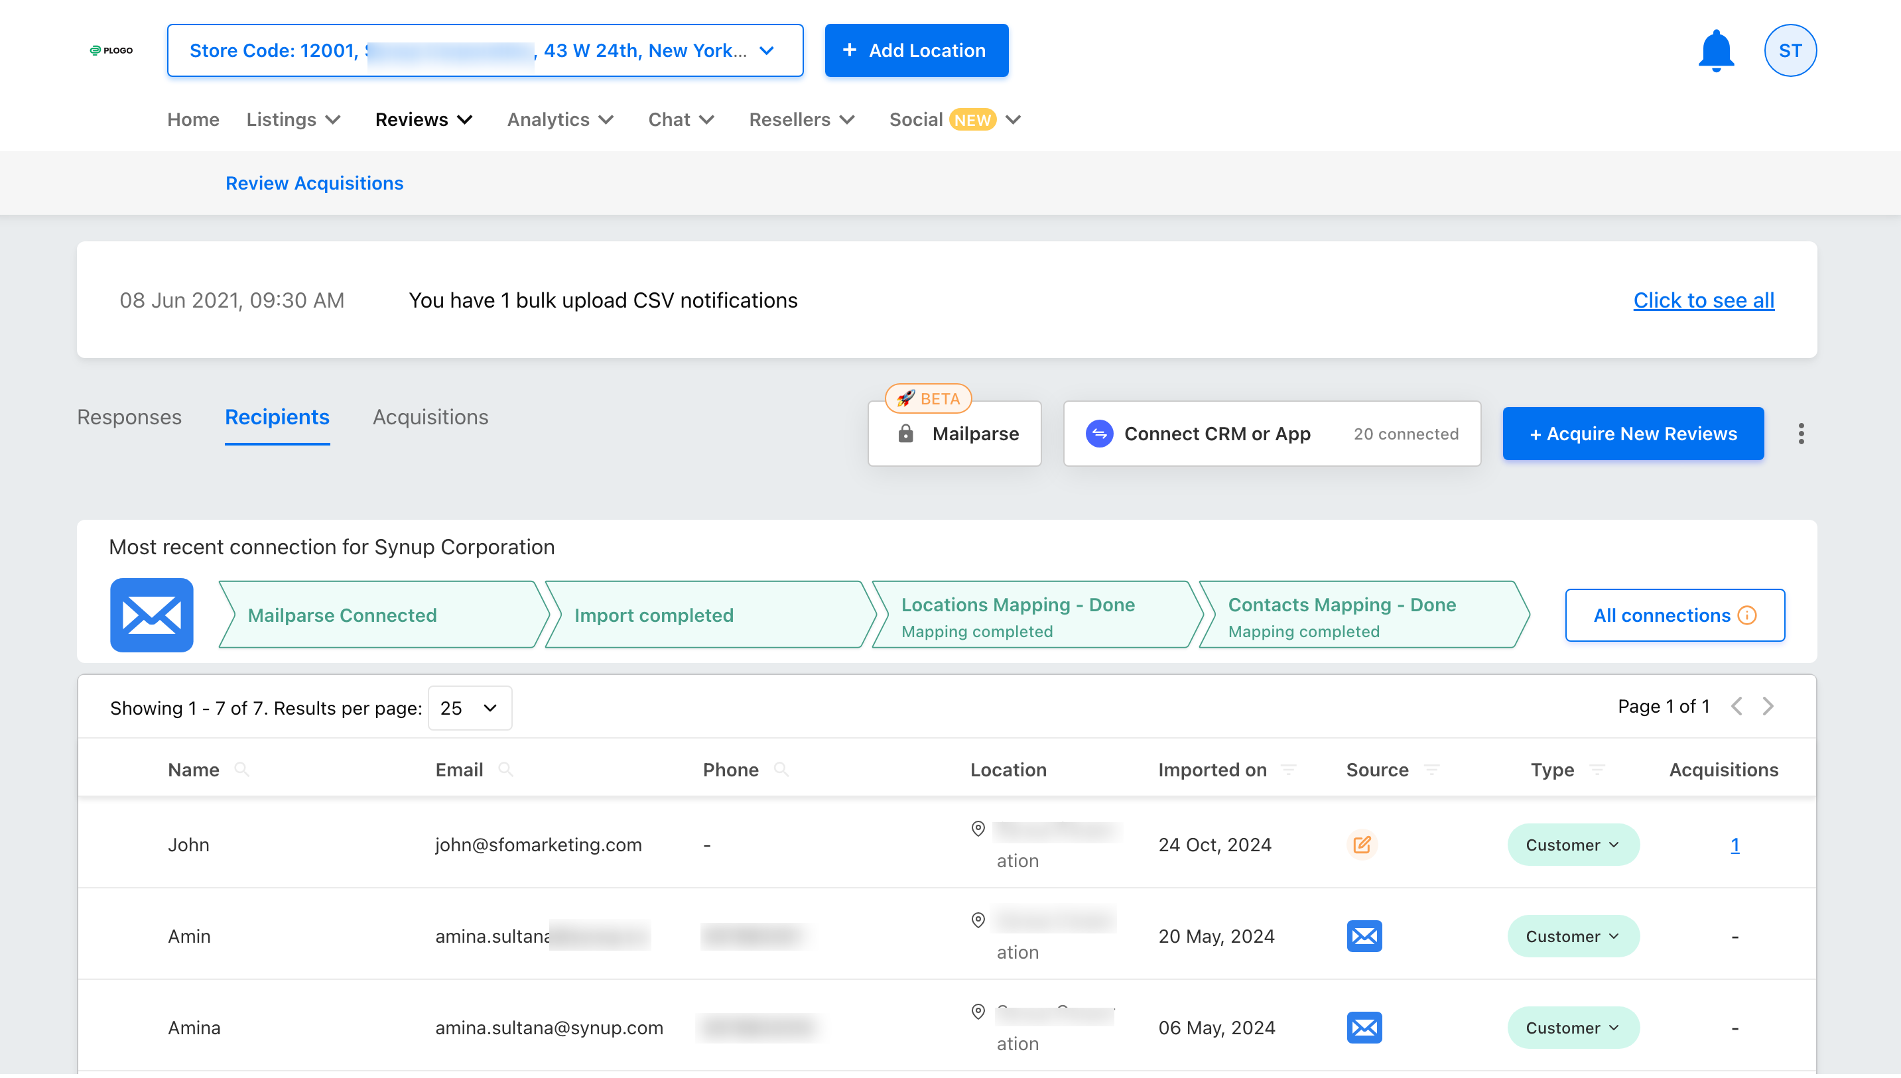Click the Type column filter icon
Screen dimensions: 1901x1078
point(1597,769)
